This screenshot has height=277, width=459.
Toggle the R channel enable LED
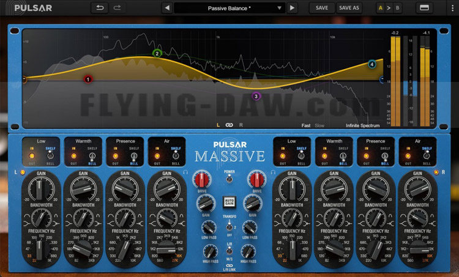[x=436, y=172]
